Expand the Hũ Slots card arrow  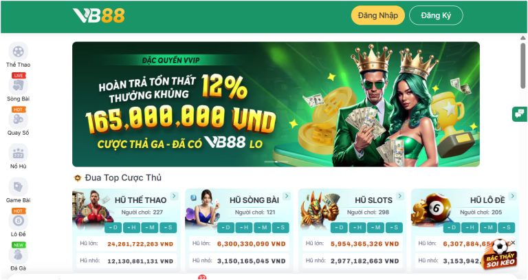(399, 196)
